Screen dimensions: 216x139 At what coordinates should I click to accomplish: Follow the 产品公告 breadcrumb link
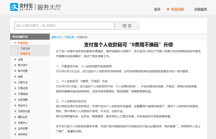point(69,37)
